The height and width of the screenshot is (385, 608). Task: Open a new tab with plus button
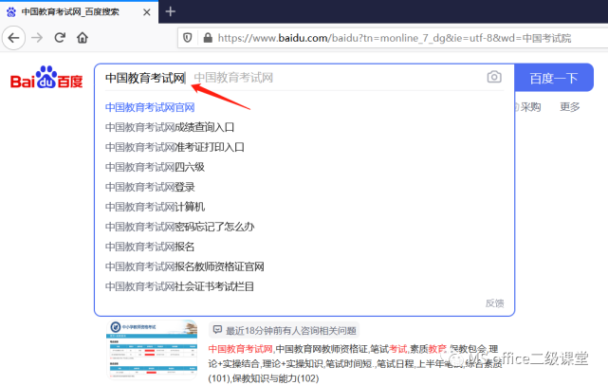pos(170,11)
